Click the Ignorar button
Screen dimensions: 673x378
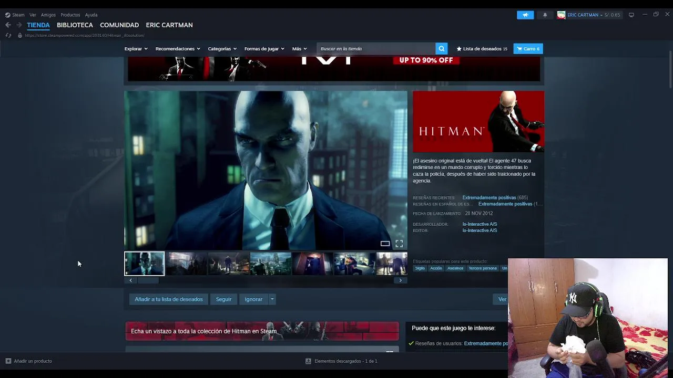(253, 299)
